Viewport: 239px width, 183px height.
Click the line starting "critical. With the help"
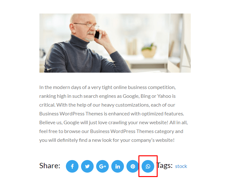107,105
